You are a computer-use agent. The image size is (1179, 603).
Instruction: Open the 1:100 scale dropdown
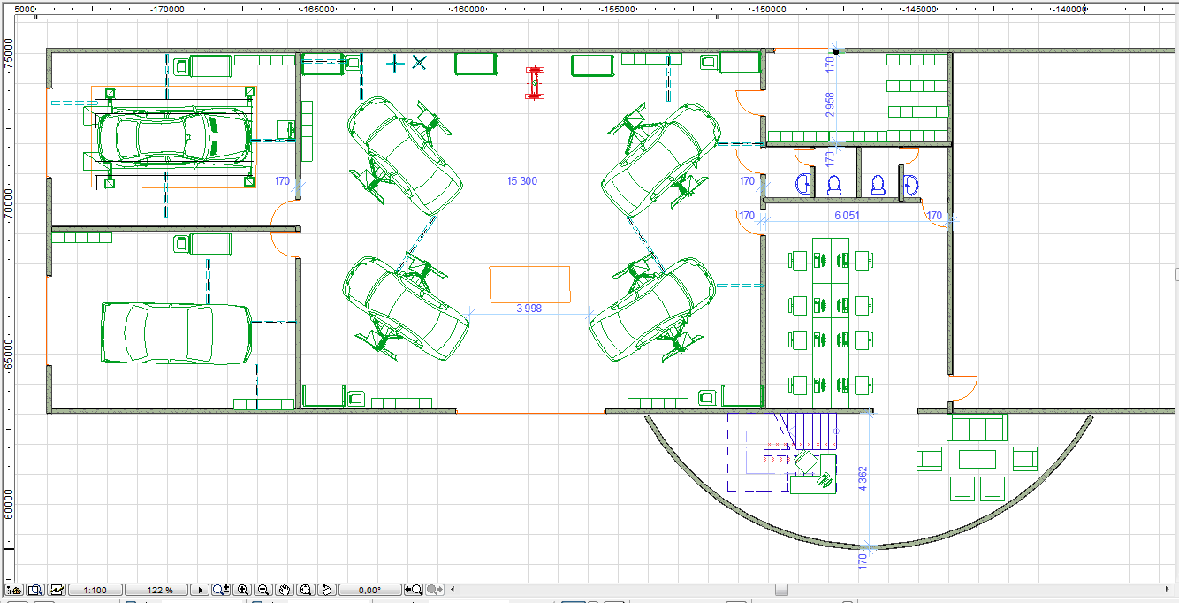click(x=95, y=590)
